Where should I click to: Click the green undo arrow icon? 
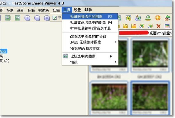click(168, 18)
